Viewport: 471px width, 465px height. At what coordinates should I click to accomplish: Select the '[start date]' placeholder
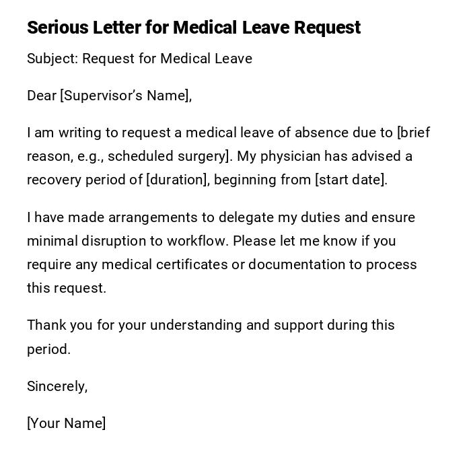[351, 180]
